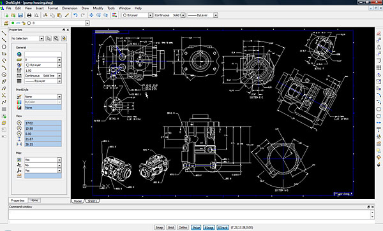Click the Save icon in the toolbar
Viewport: 383px width, 231px height.
(20, 15)
